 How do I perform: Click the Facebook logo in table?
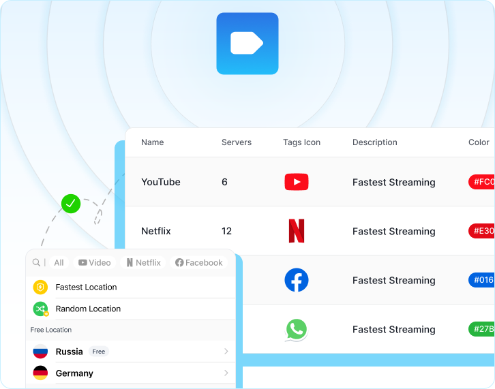coord(296,280)
